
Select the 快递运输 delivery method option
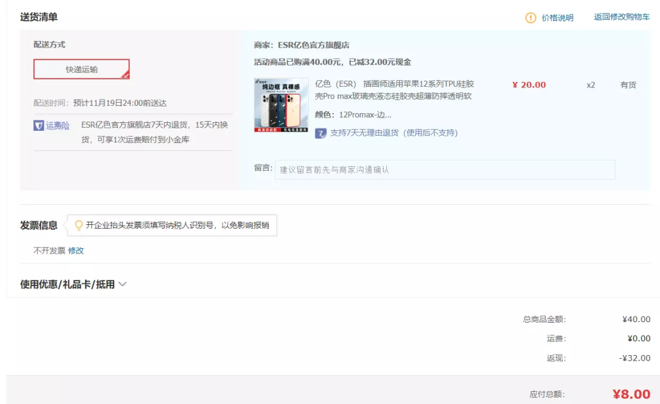pos(82,69)
